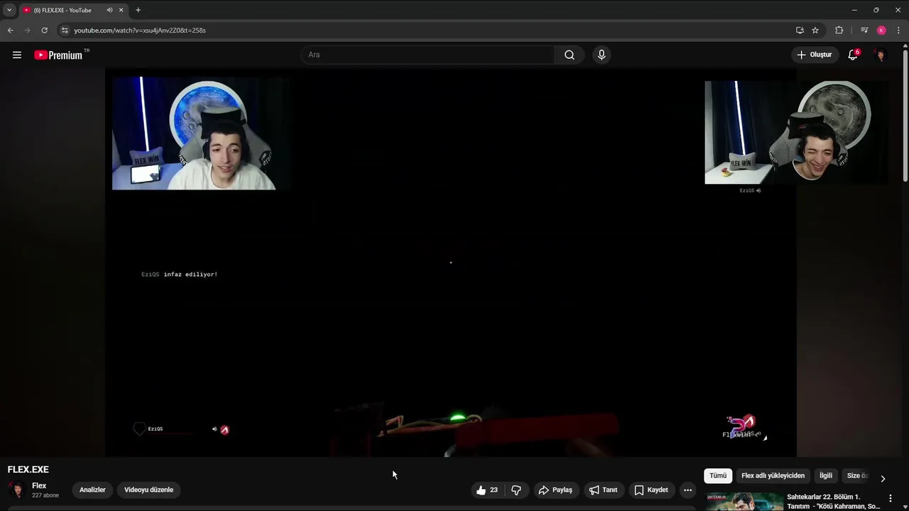Focus the Ara search field
Screen dimensions: 909x511
(428, 55)
